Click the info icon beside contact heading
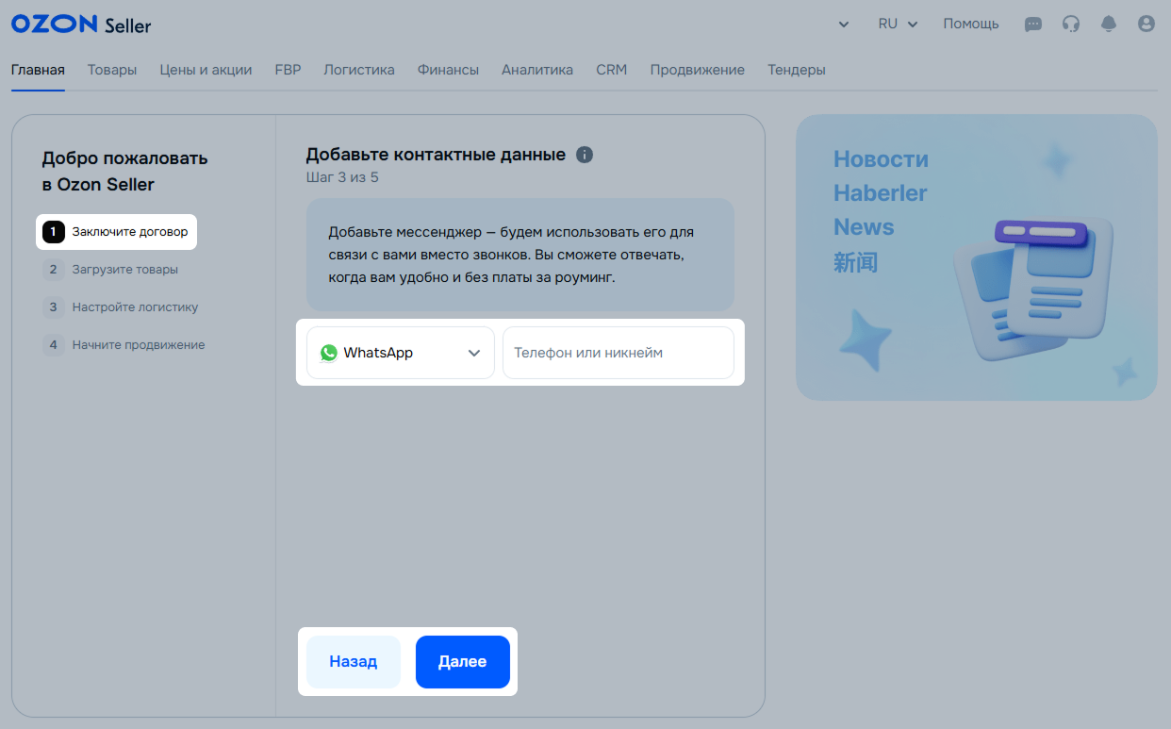Viewport: 1171px width, 729px height. click(x=585, y=155)
